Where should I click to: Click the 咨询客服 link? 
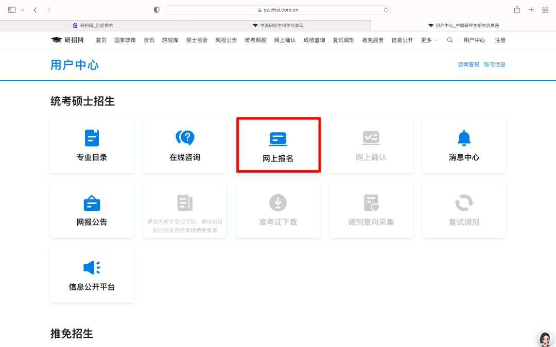468,64
